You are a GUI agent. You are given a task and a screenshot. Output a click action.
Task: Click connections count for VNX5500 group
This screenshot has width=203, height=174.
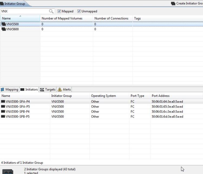point(95,24)
